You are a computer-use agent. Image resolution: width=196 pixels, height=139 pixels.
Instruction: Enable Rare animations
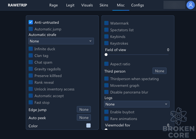pyautogui.click(x=106, y=119)
